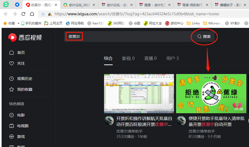Go to 首页 in sidebar
249x147 pixels.
pos(17,53)
